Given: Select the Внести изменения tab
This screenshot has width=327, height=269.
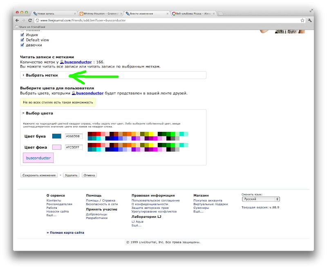Looking at the screenshot, I should tap(147, 14).
